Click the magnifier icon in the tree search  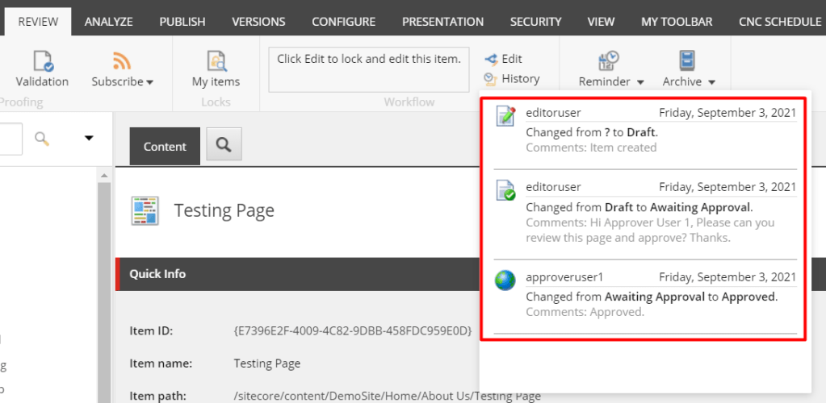43,139
